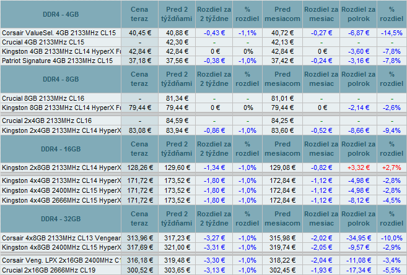Click the -14,5% half-year percentage cell
Viewport: 407px width, 275px height.
point(392,33)
